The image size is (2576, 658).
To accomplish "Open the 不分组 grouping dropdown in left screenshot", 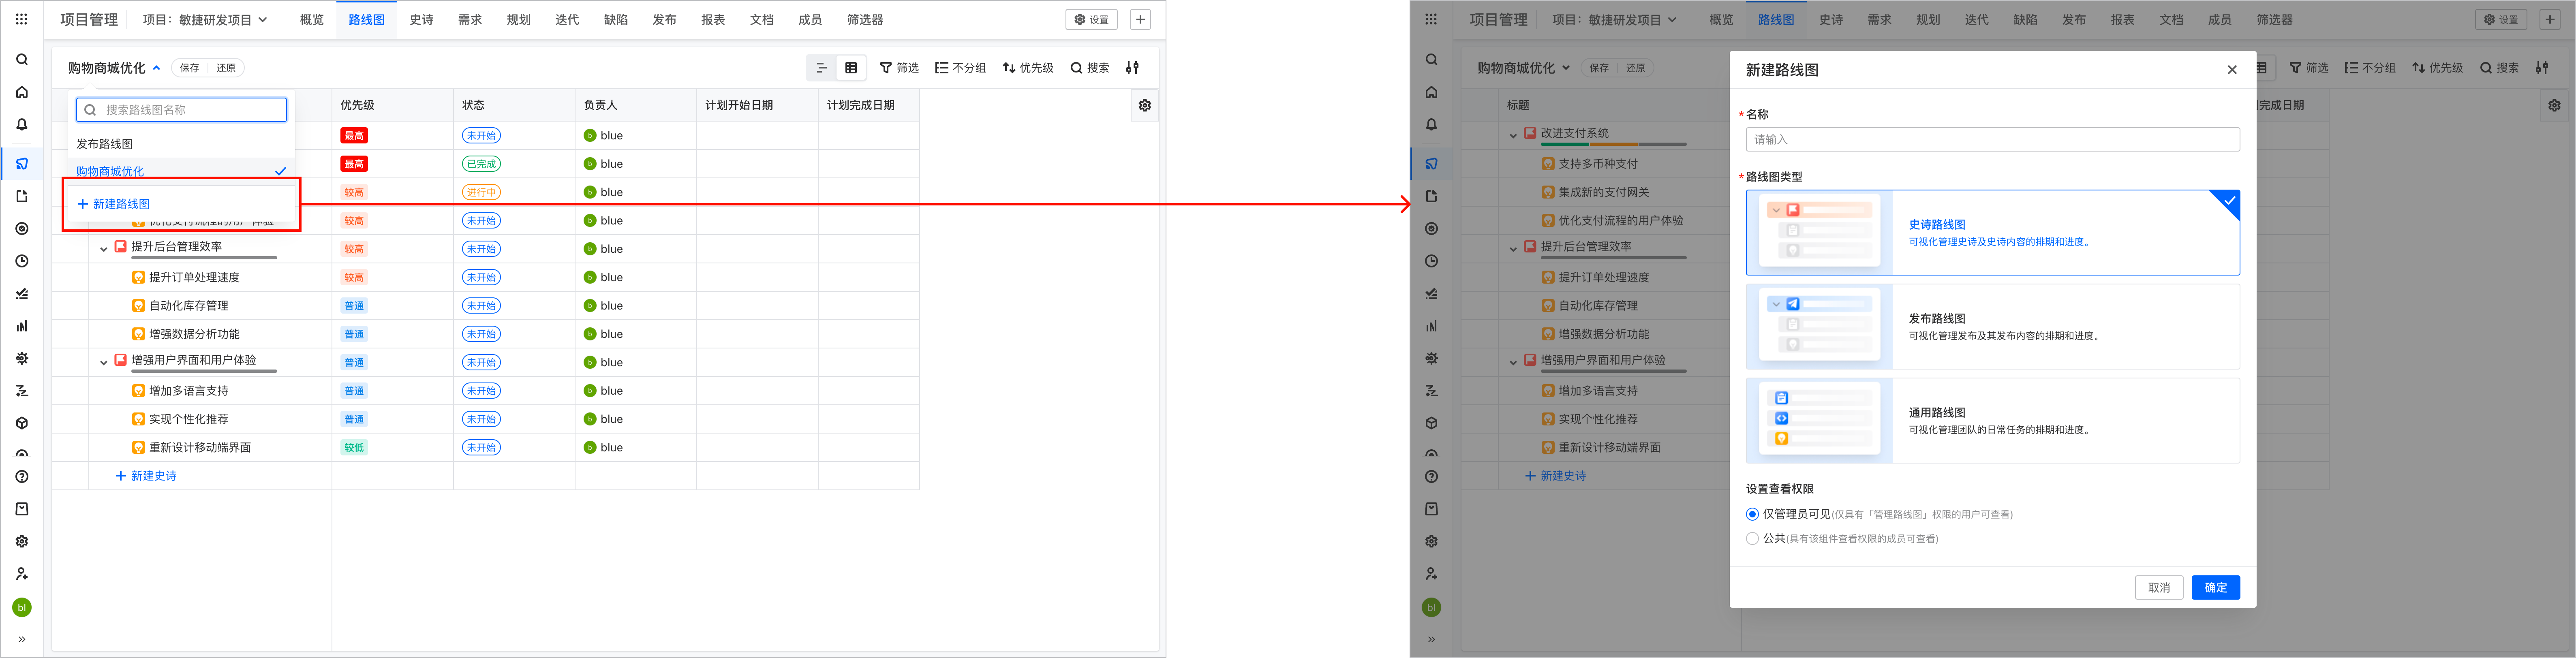I will coord(960,68).
